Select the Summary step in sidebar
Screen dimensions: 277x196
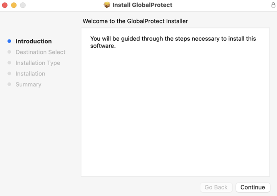28,84
